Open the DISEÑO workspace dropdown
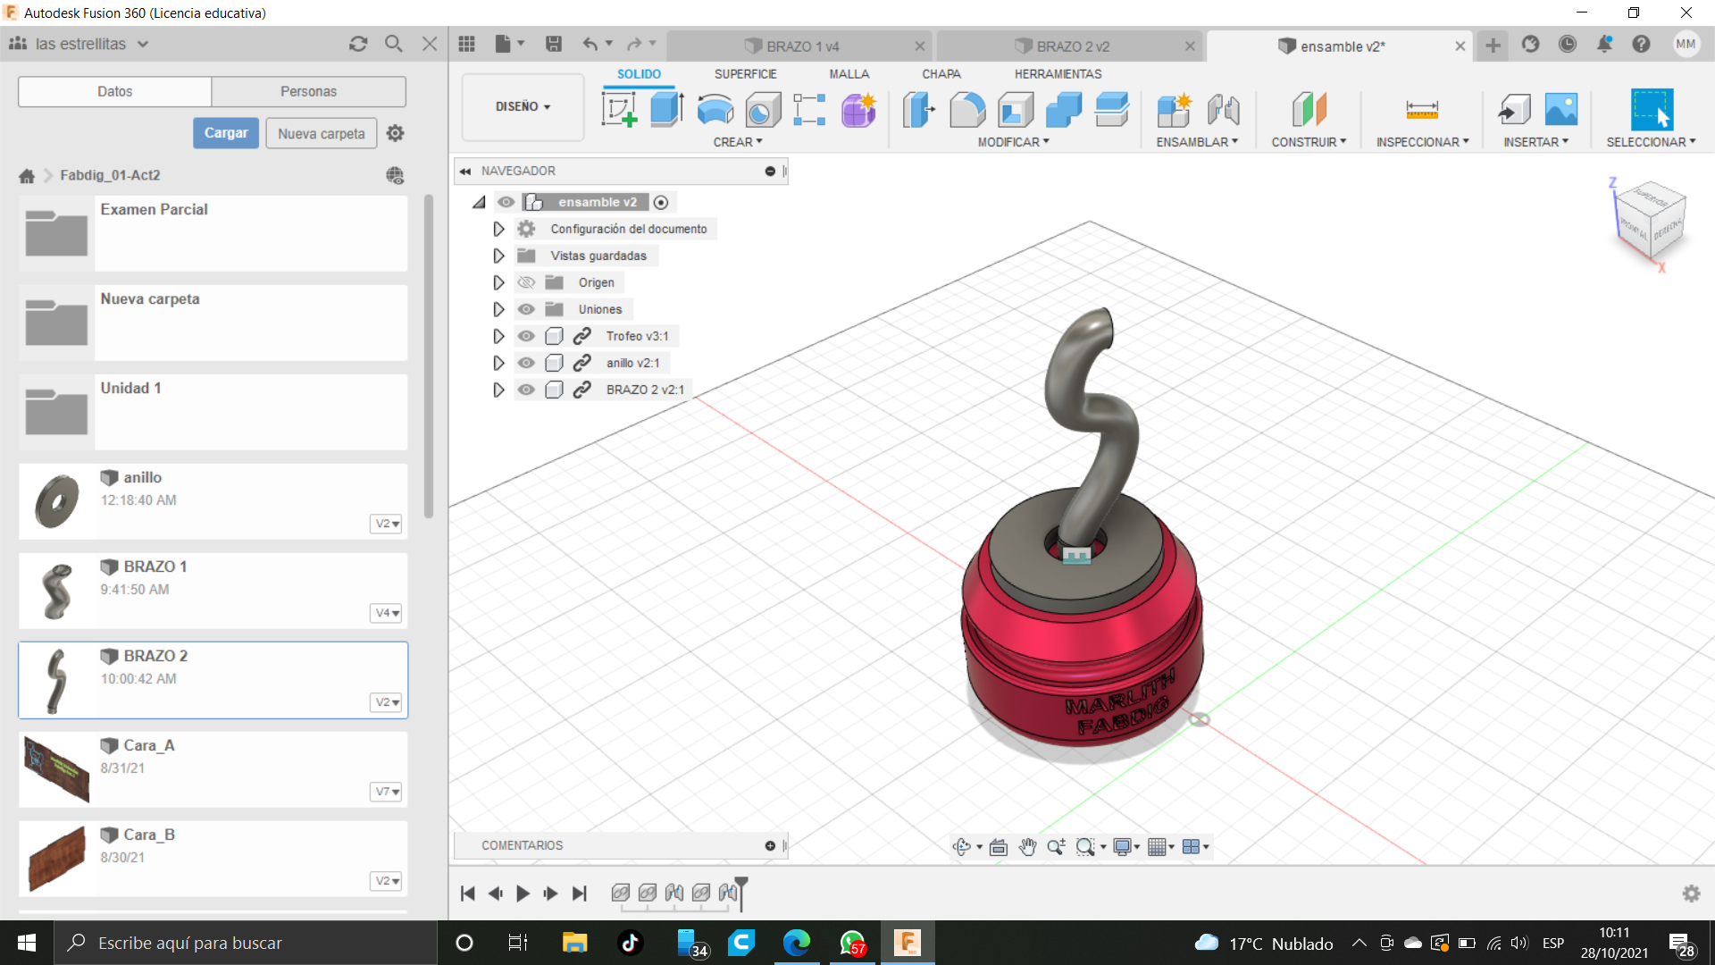This screenshot has width=1715, height=965. point(523,106)
